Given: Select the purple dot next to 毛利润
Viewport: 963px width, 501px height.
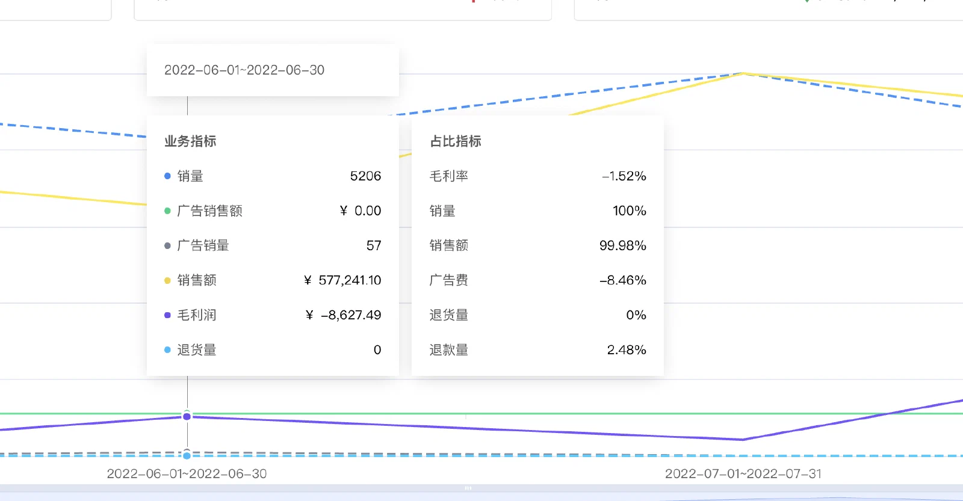Looking at the screenshot, I should [167, 315].
